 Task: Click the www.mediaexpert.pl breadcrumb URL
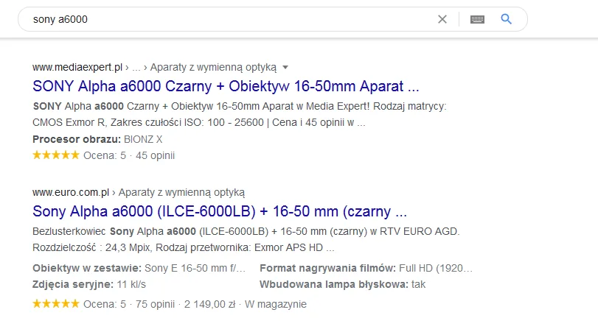click(77, 68)
